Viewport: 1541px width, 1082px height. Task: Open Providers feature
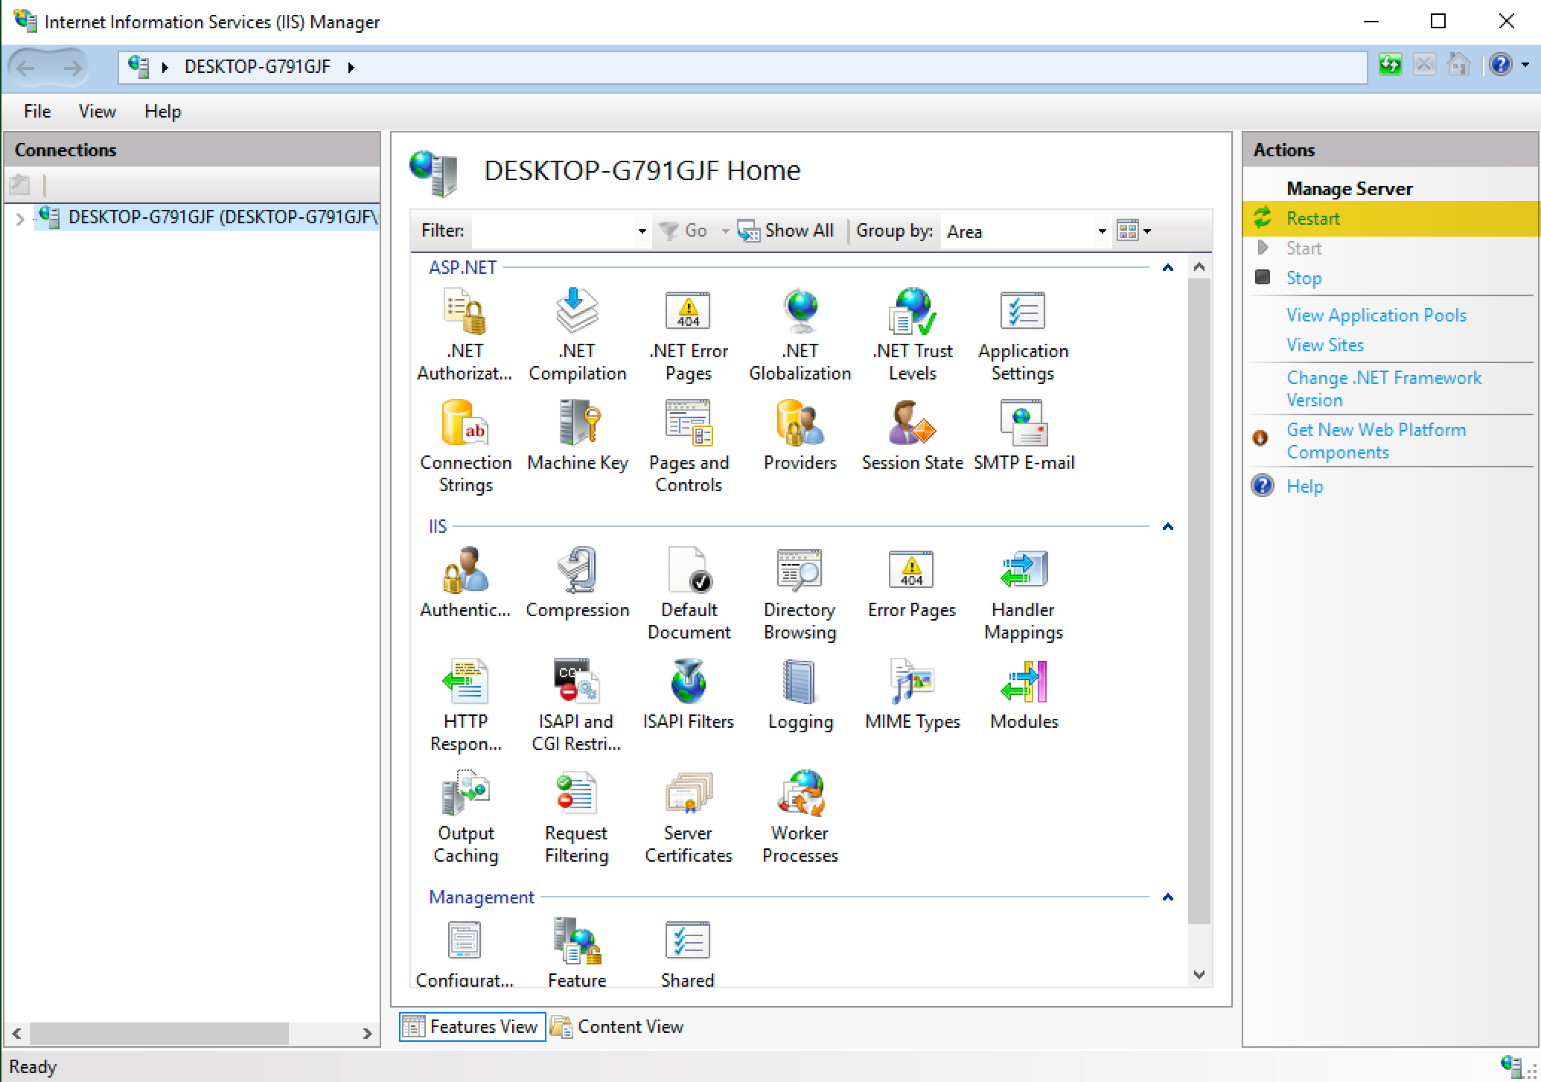tap(800, 435)
